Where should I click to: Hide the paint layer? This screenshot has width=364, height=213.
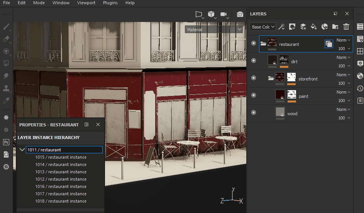(254, 95)
